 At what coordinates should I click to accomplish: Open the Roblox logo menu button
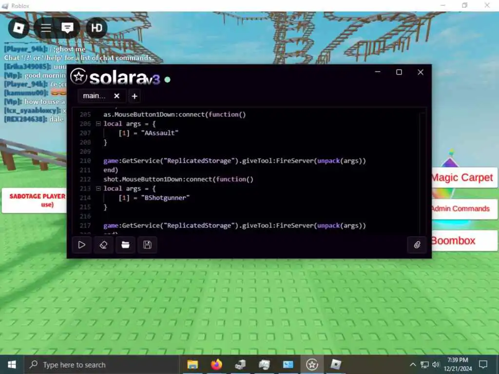(x=19, y=28)
